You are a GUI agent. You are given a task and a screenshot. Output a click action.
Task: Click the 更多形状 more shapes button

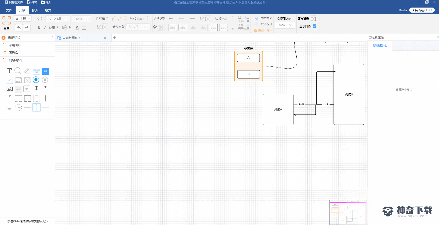pyautogui.click(x=11, y=38)
